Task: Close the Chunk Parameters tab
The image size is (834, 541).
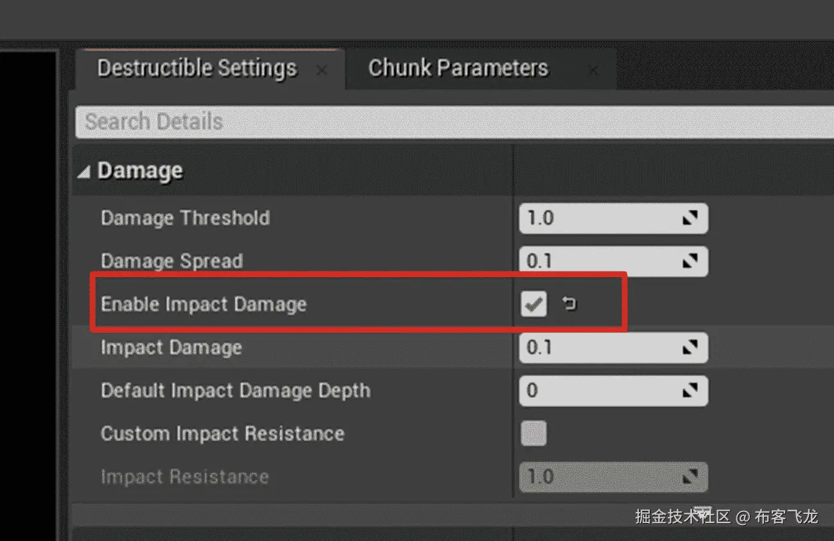Action: point(593,70)
